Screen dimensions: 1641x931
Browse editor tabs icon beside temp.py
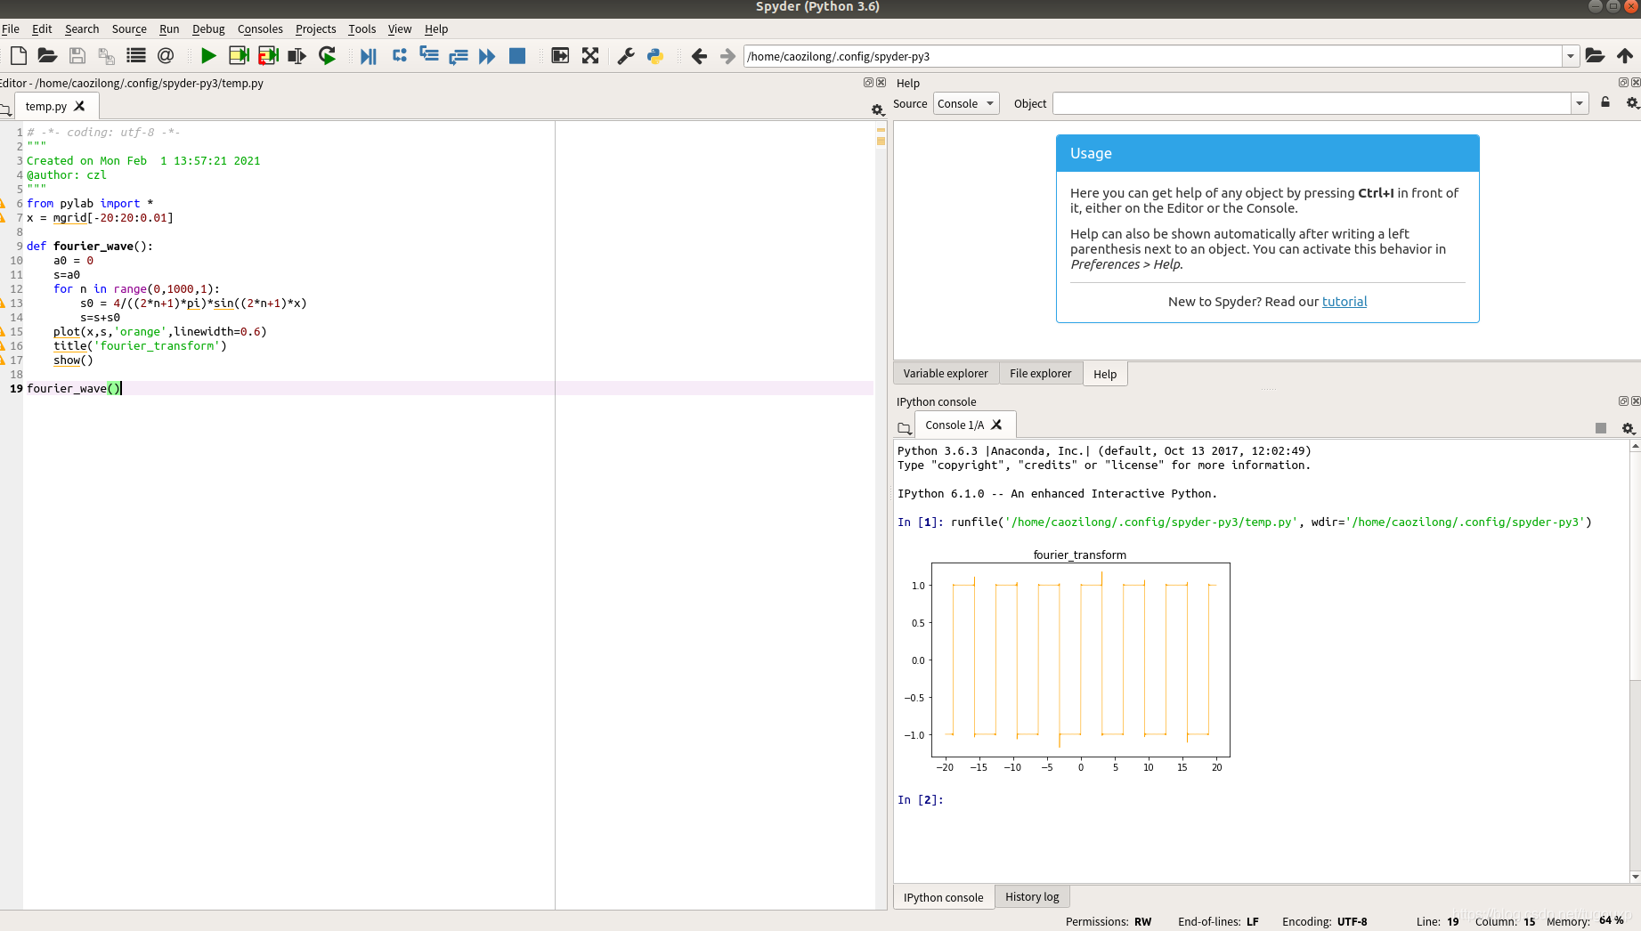click(x=5, y=110)
